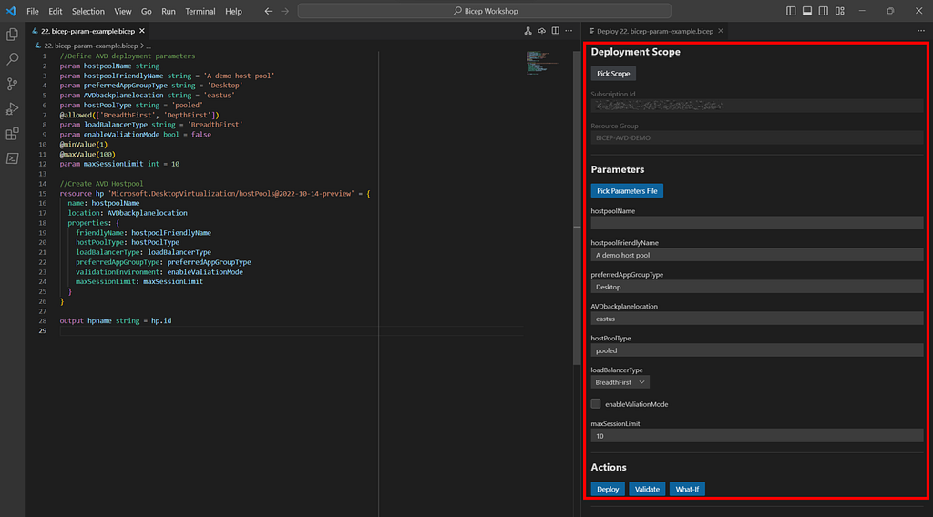Open the Extensions view icon
This screenshot has height=517, width=933.
12,134
